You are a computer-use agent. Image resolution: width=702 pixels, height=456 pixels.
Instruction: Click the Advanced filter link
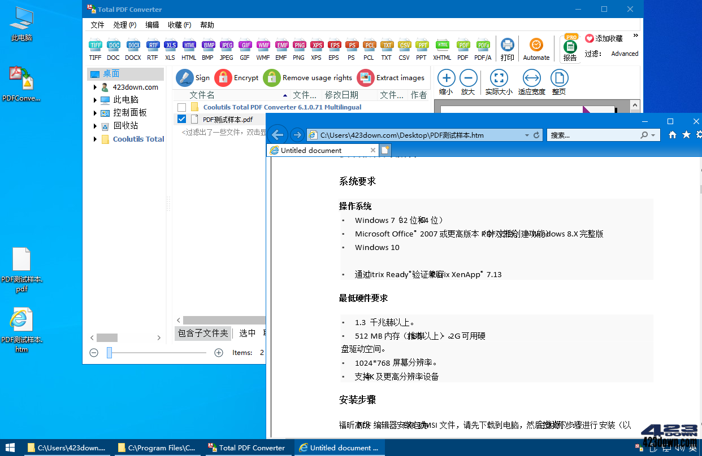pyautogui.click(x=624, y=54)
